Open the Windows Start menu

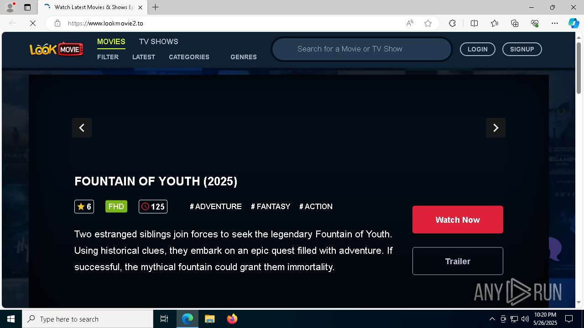11,319
